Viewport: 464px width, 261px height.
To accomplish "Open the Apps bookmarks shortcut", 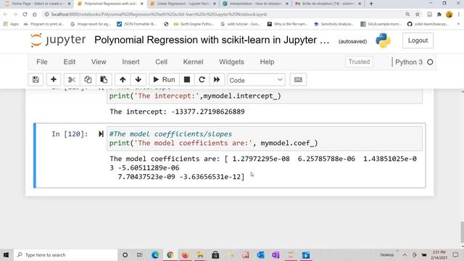I will 11,24.
